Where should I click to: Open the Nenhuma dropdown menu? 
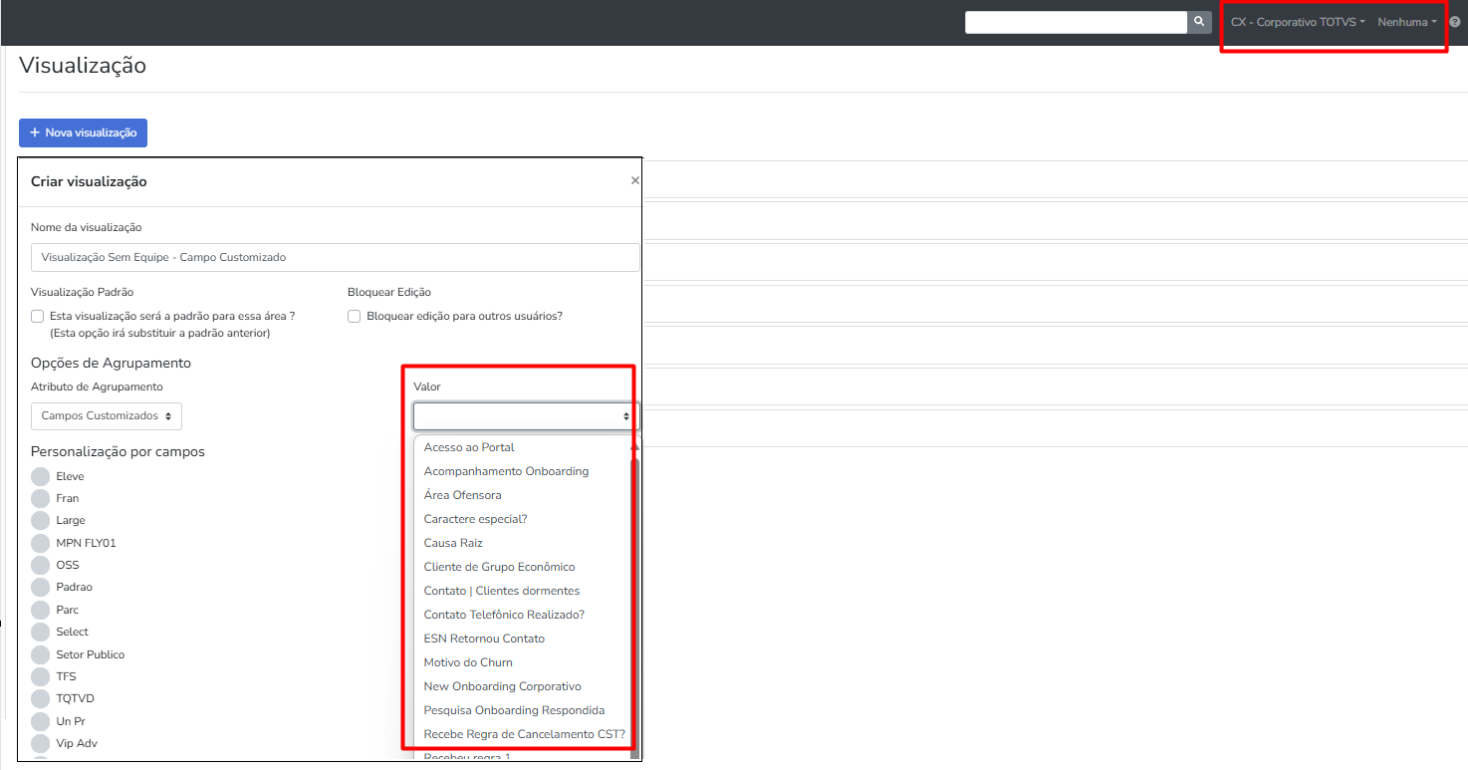[1407, 22]
